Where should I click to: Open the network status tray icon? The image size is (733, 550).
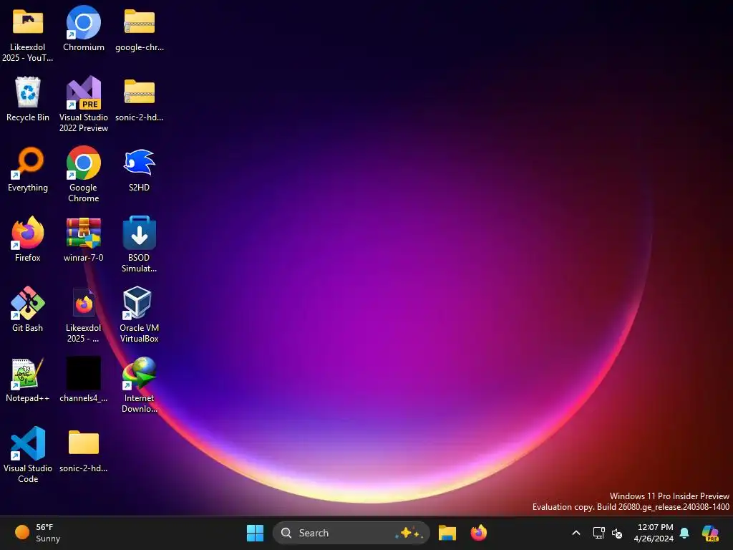click(598, 533)
